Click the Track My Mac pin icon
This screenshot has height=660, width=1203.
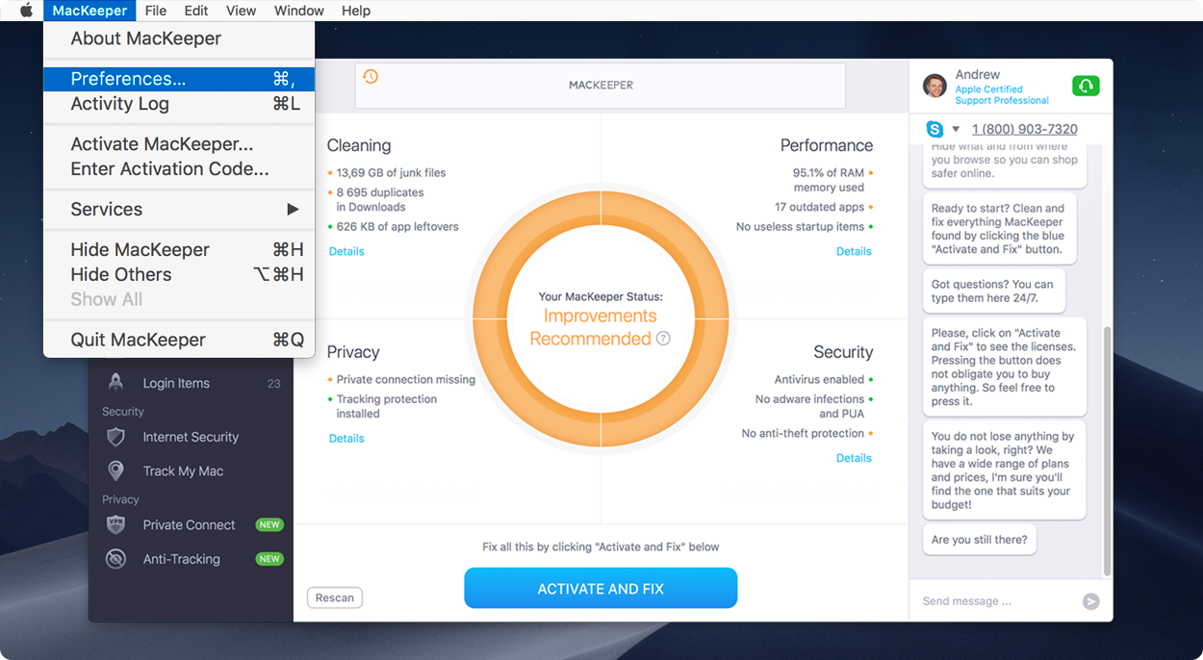pos(115,470)
